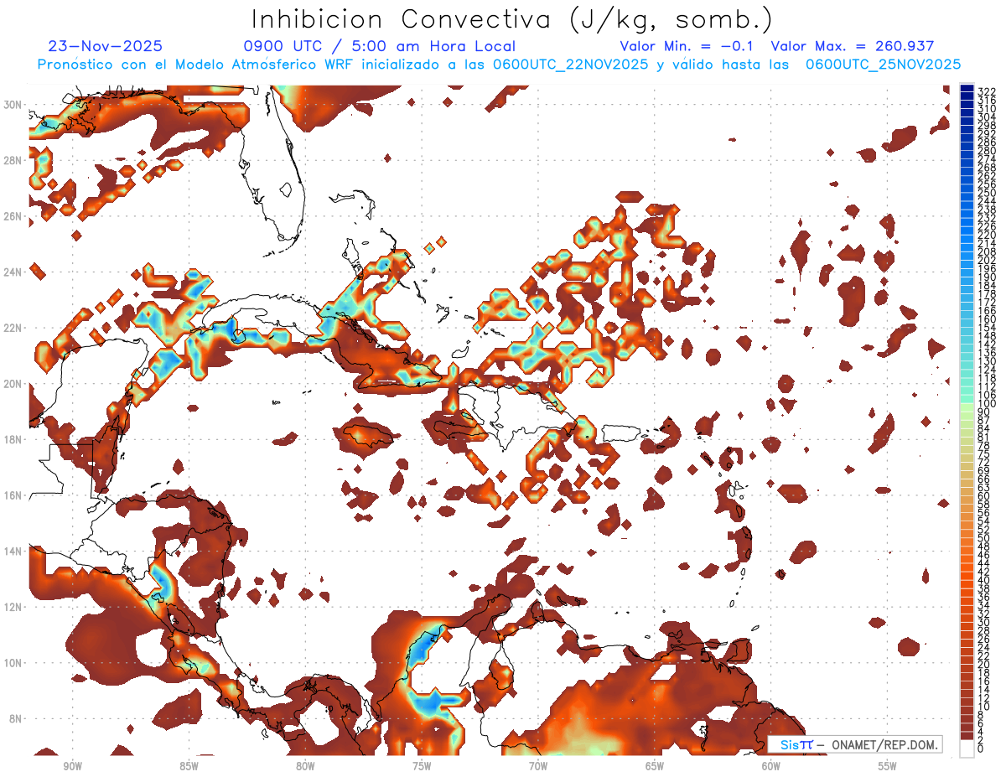Screen dimensions: 1006x777
Task: Click the '70W' longitude label
Action: click(x=538, y=766)
